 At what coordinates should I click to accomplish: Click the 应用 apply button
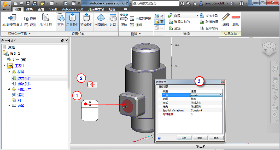(x=184, y=138)
